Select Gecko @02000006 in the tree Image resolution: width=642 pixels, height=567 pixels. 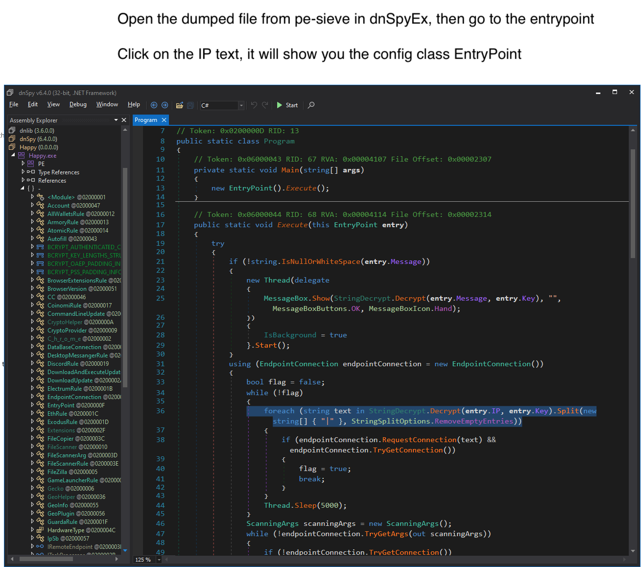(71, 489)
